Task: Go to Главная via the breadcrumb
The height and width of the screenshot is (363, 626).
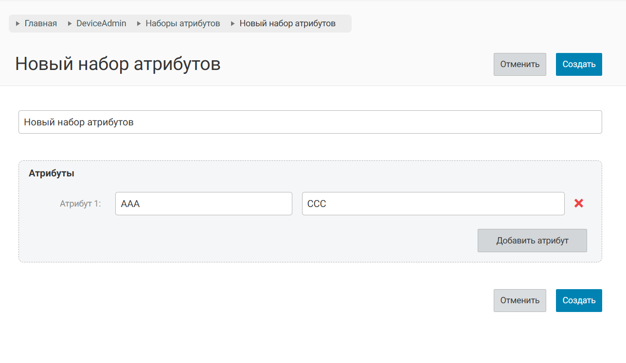Action: click(x=41, y=23)
